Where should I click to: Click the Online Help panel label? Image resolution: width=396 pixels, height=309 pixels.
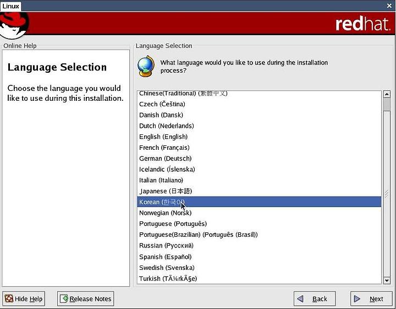click(20, 46)
